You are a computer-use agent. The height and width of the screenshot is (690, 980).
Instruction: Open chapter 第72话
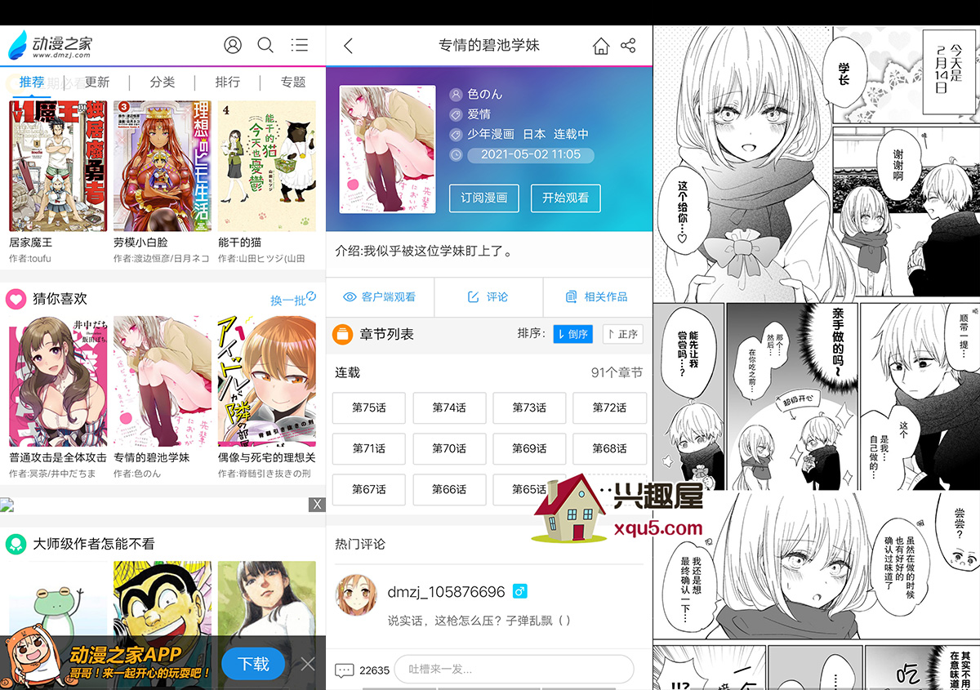(x=609, y=407)
